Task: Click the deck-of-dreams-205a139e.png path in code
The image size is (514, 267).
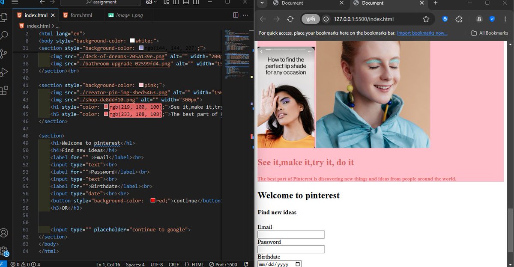Action: pos(122,56)
